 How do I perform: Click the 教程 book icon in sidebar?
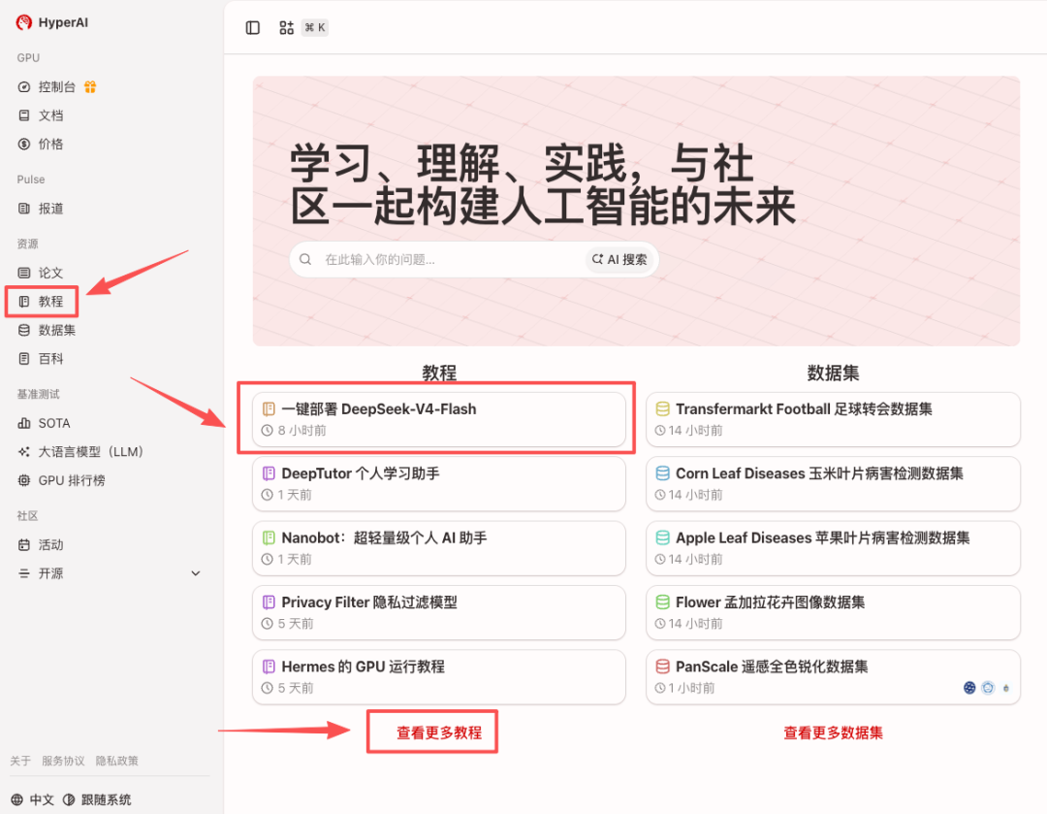24,302
